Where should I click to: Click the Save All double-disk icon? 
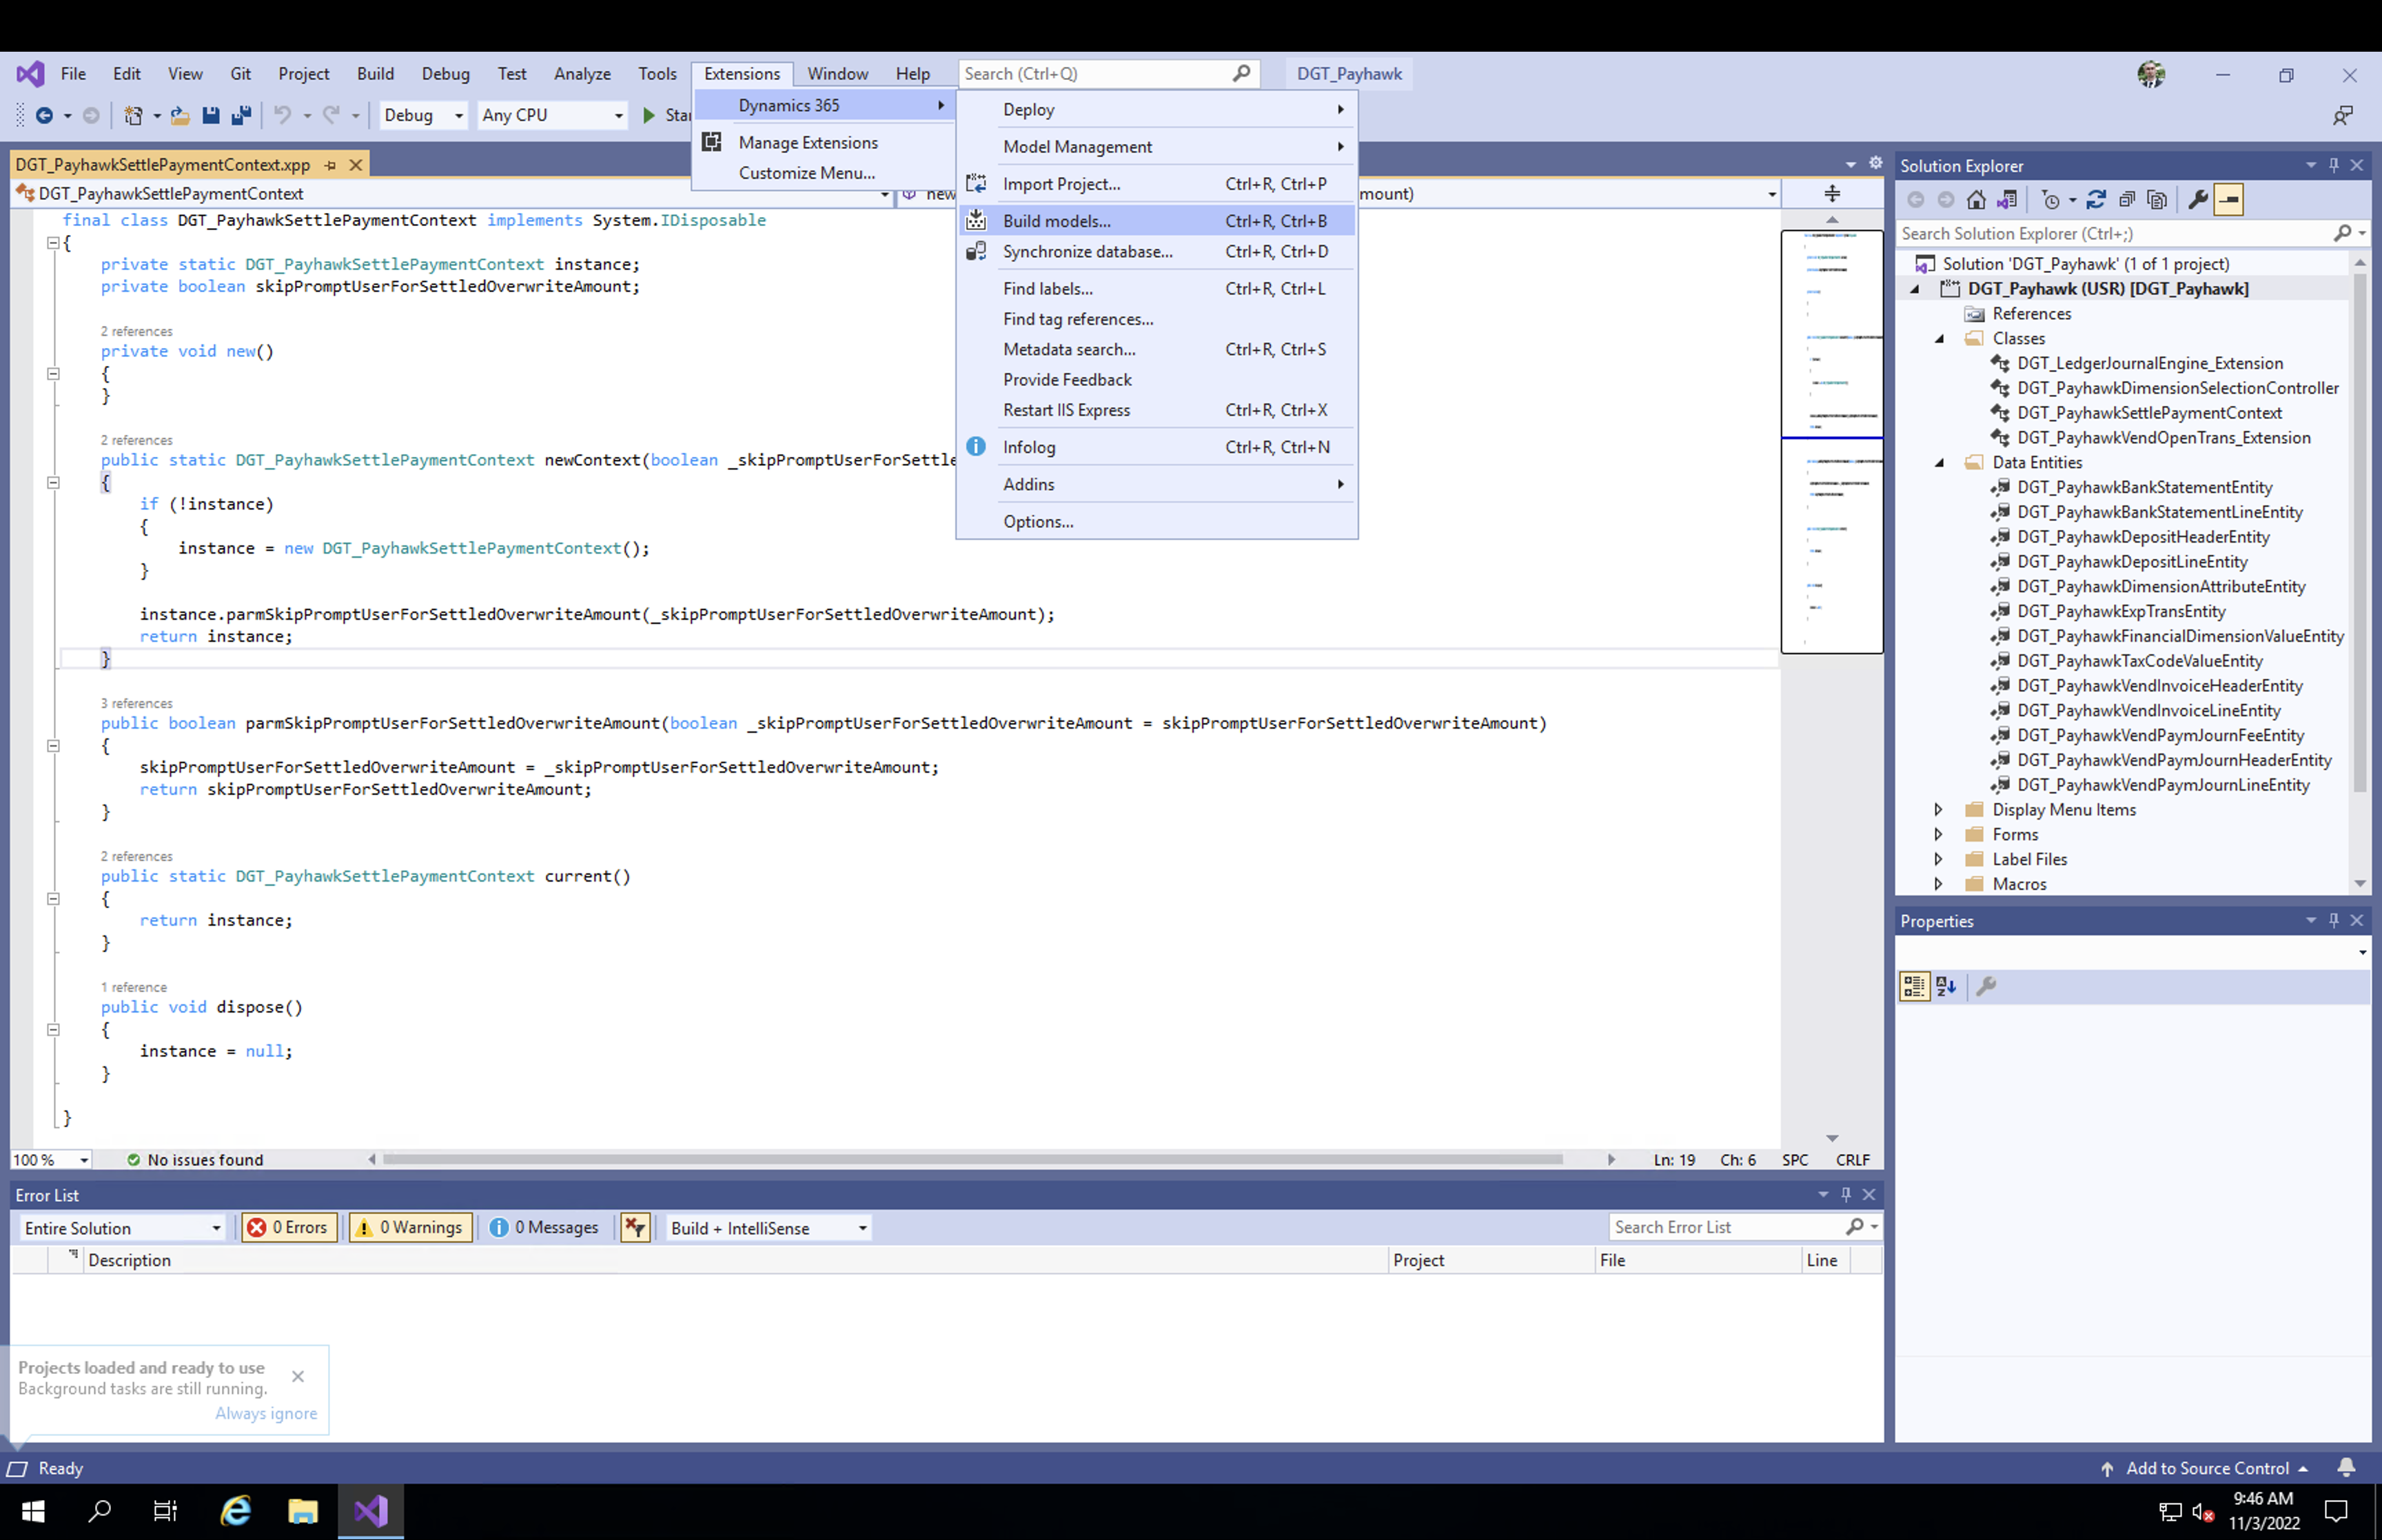[x=241, y=115]
